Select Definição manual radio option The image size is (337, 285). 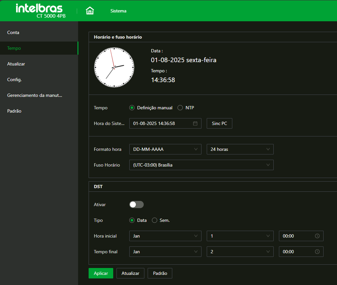click(x=132, y=108)
